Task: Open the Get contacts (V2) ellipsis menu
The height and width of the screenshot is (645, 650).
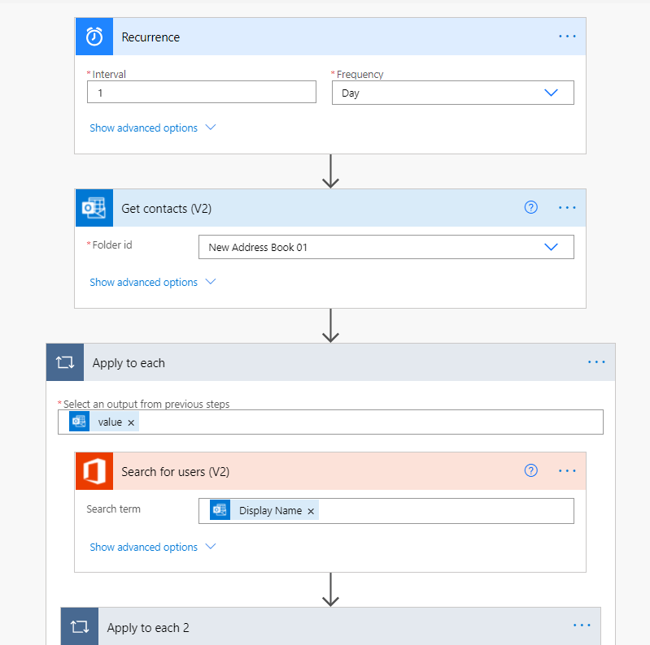Action: click(x=567, y=207)
